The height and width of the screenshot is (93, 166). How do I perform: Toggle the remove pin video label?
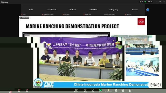[x=24, y=18]
